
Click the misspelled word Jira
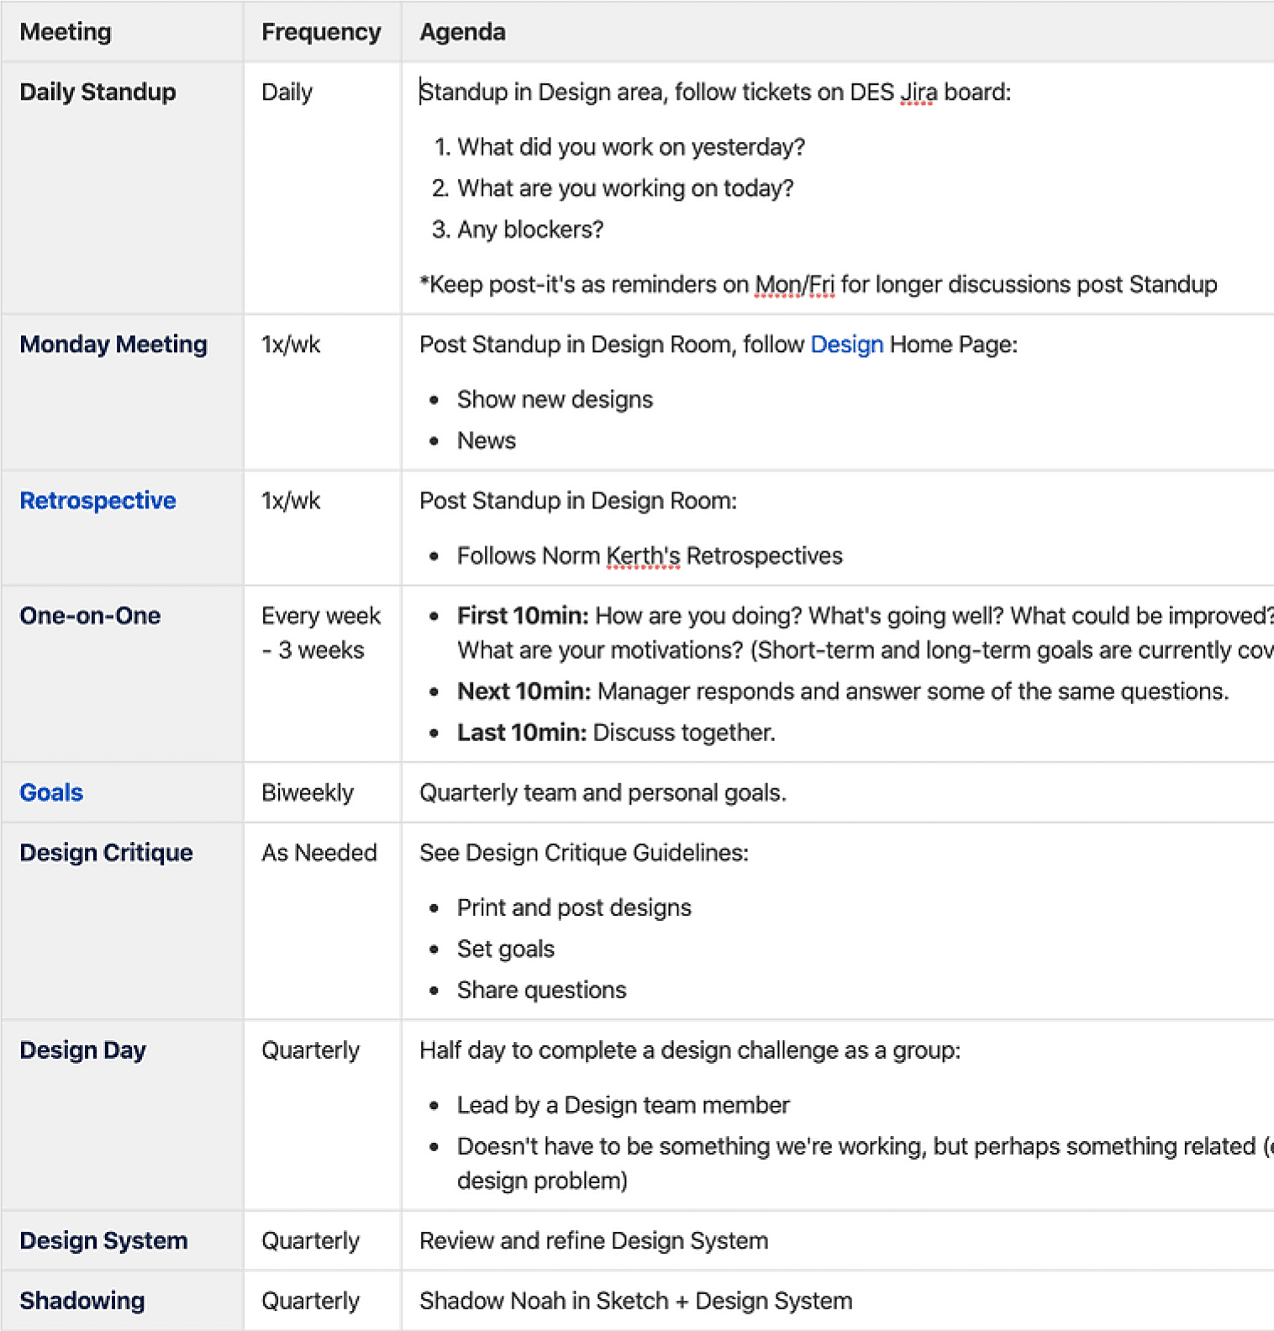918,92
